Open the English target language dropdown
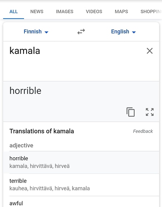Viewport: 162px width, 207px height. tap(123, 31)
